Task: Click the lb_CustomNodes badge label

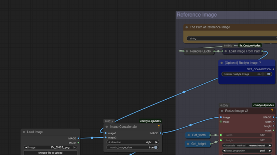Action: coord(250,45)
